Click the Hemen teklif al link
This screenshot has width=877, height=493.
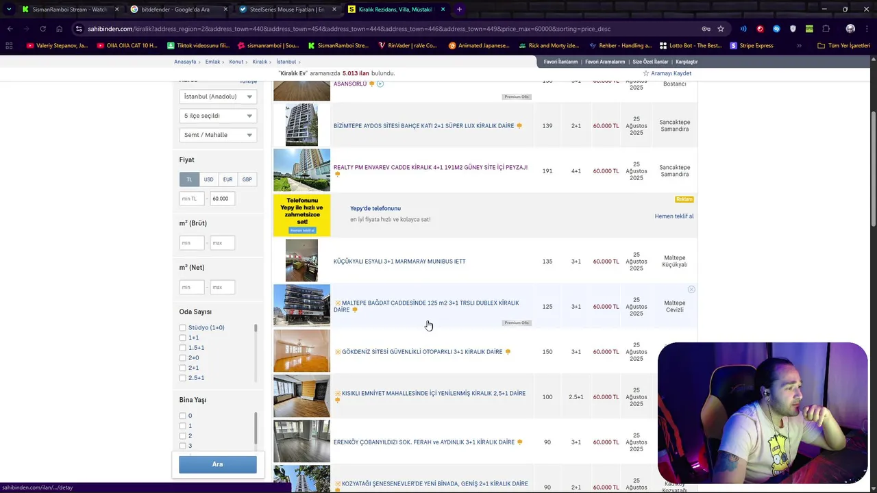coord(674,216)
